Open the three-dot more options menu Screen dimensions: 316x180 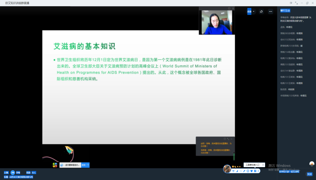[270, 12]
